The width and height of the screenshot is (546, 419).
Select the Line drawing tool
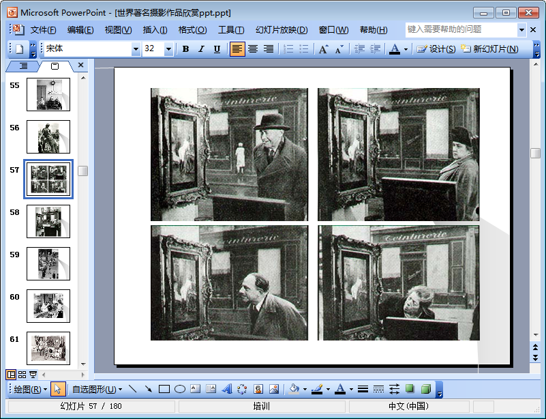tap(132, 389)
